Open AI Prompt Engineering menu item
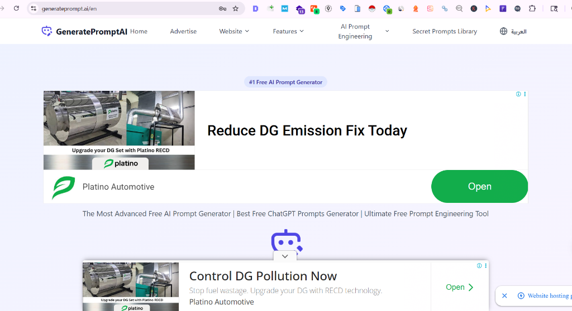The image size is (572, 311). 355,31
